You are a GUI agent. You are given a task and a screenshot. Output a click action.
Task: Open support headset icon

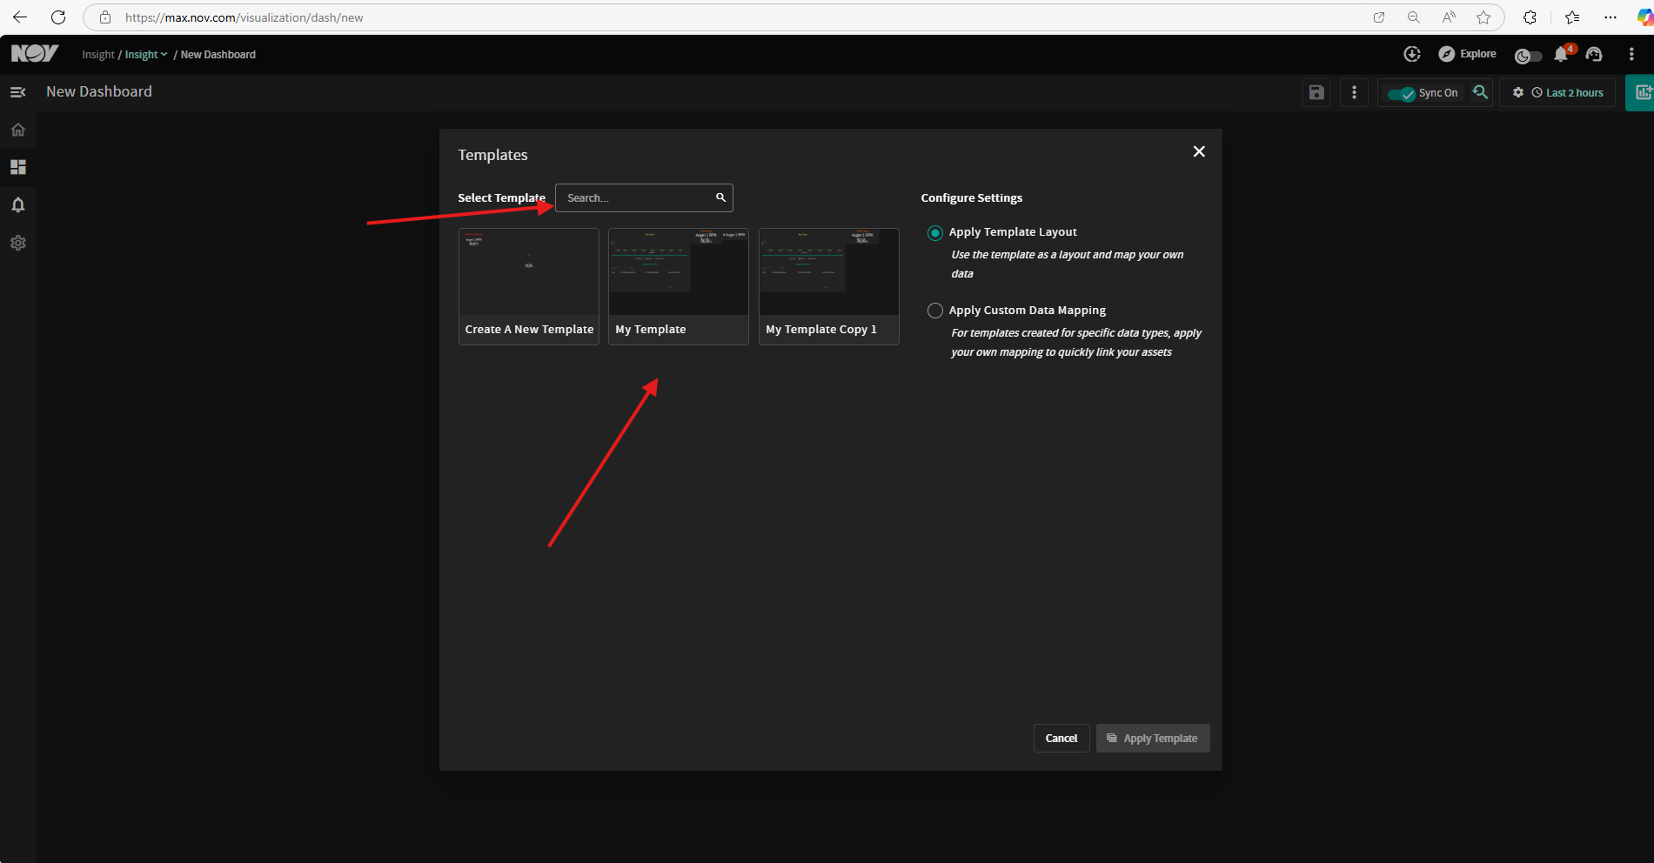point(1594,54)
